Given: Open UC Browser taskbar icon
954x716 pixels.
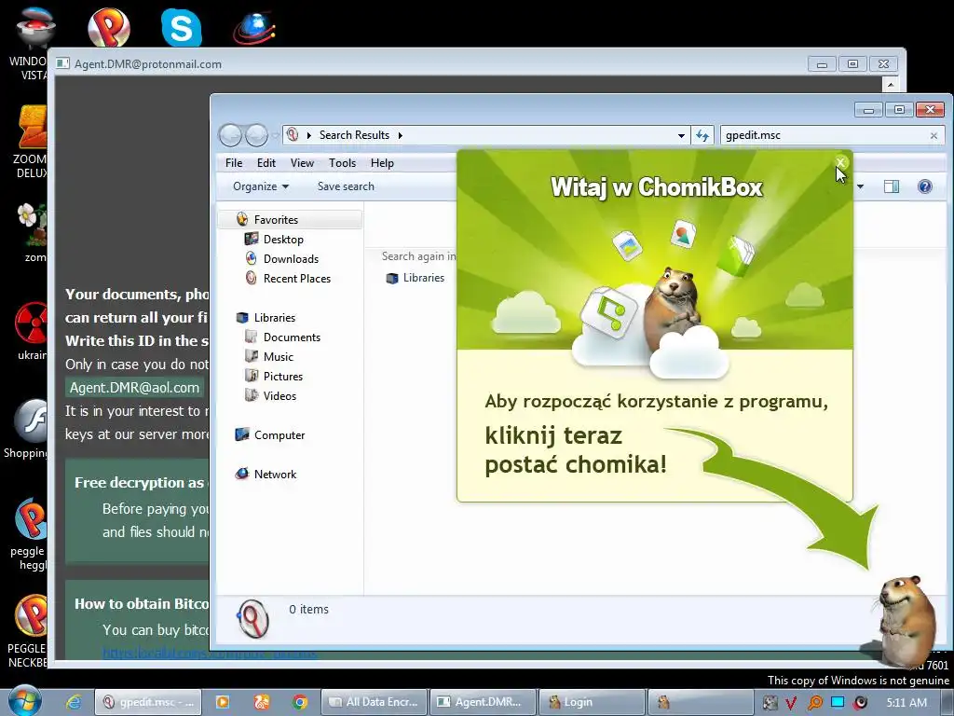Looking at the screenshot, I should point(262,702).
